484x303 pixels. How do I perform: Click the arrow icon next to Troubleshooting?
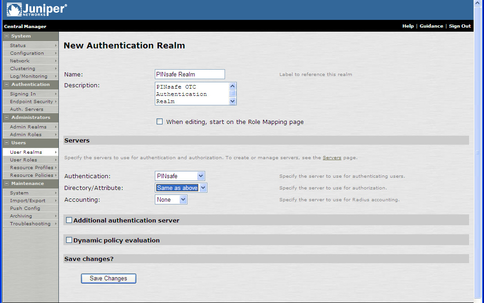(x=56, y=223)
